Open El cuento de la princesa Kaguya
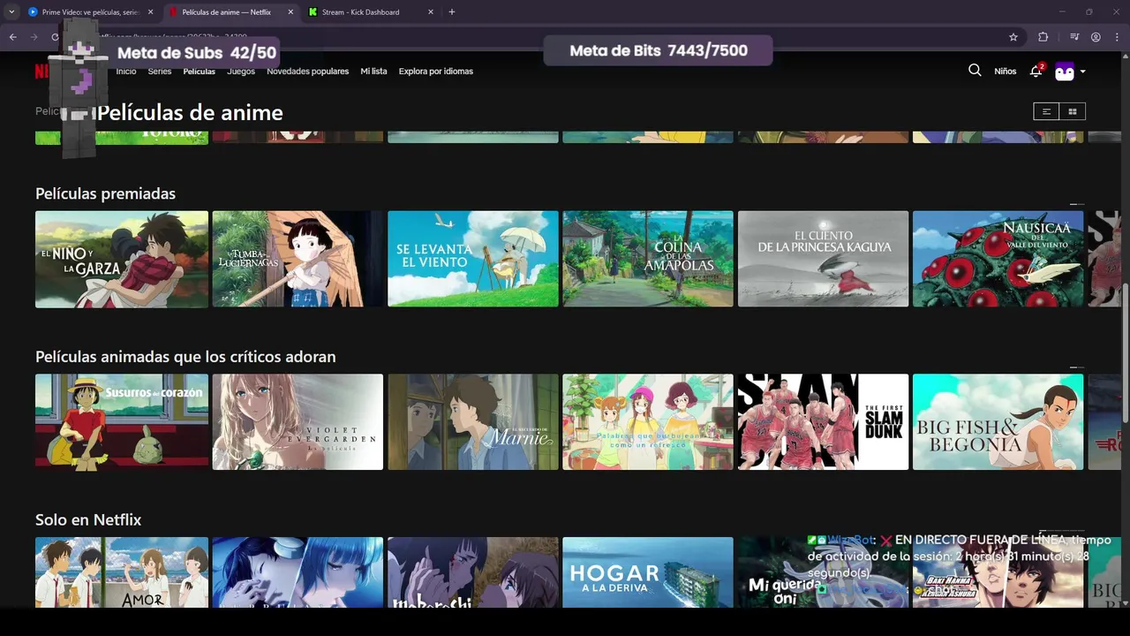Viewport: 1130px width, 636px height. click(x=823, y=259)
